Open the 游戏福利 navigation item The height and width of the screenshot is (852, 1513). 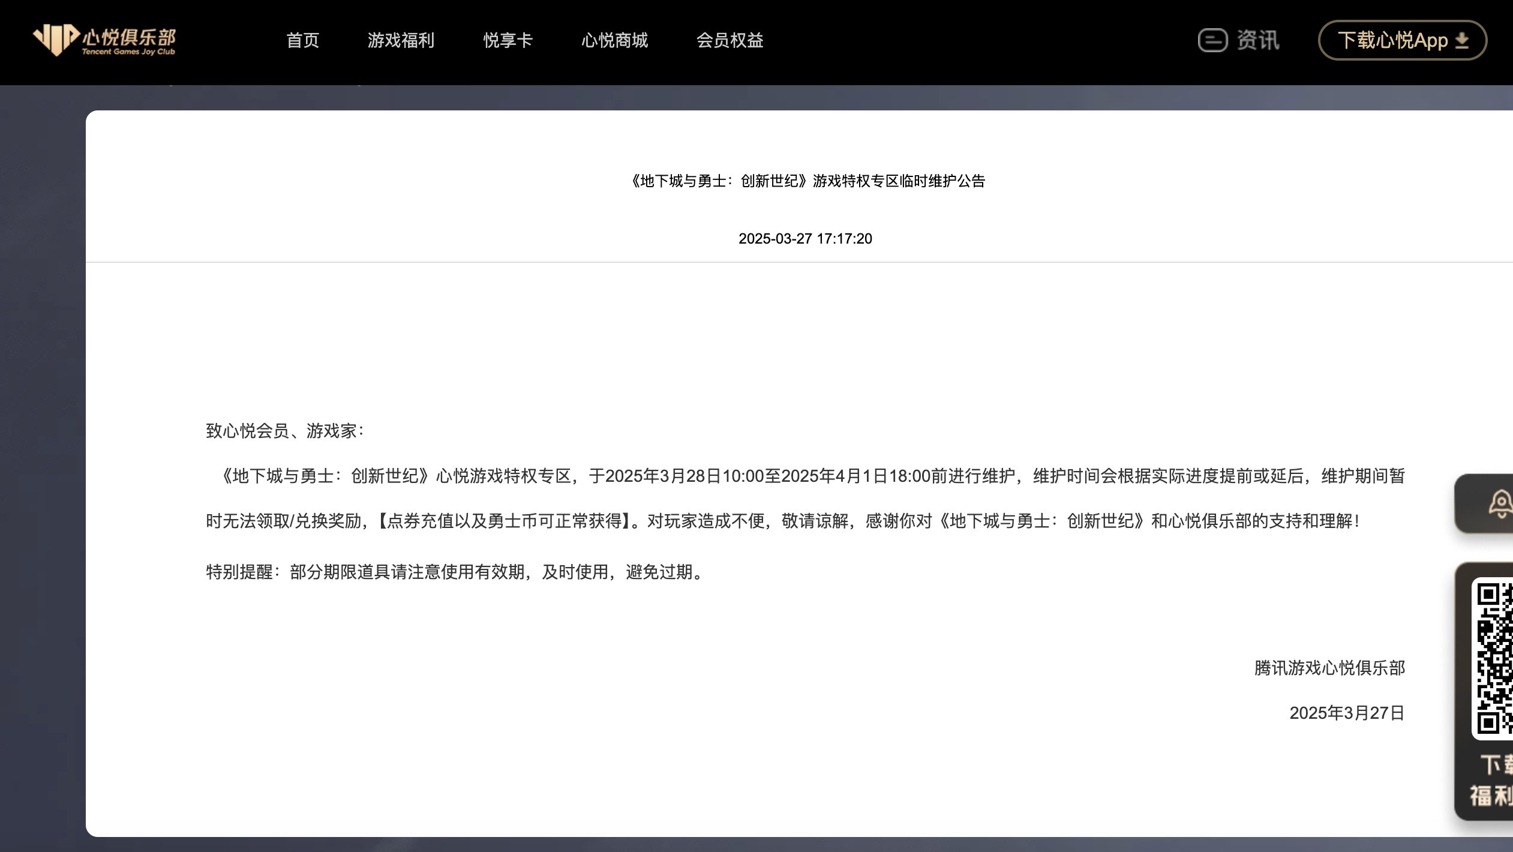(x=401, y=40)
